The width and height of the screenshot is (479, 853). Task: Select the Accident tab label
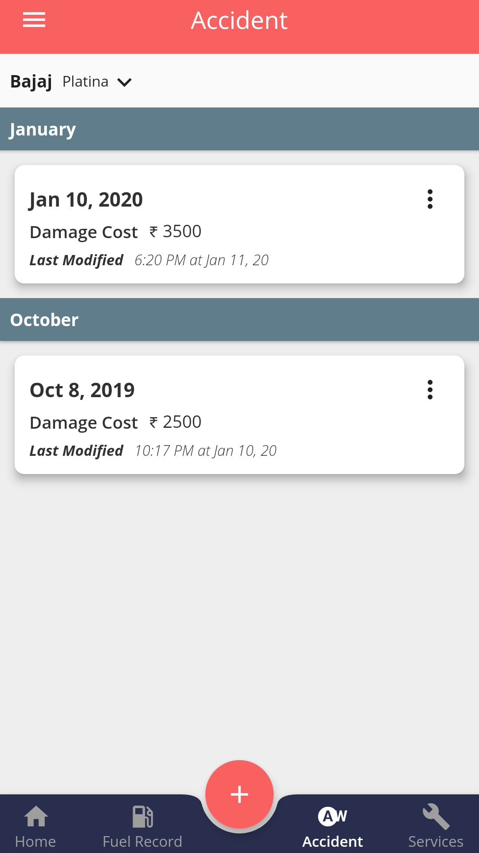point(333,841)
